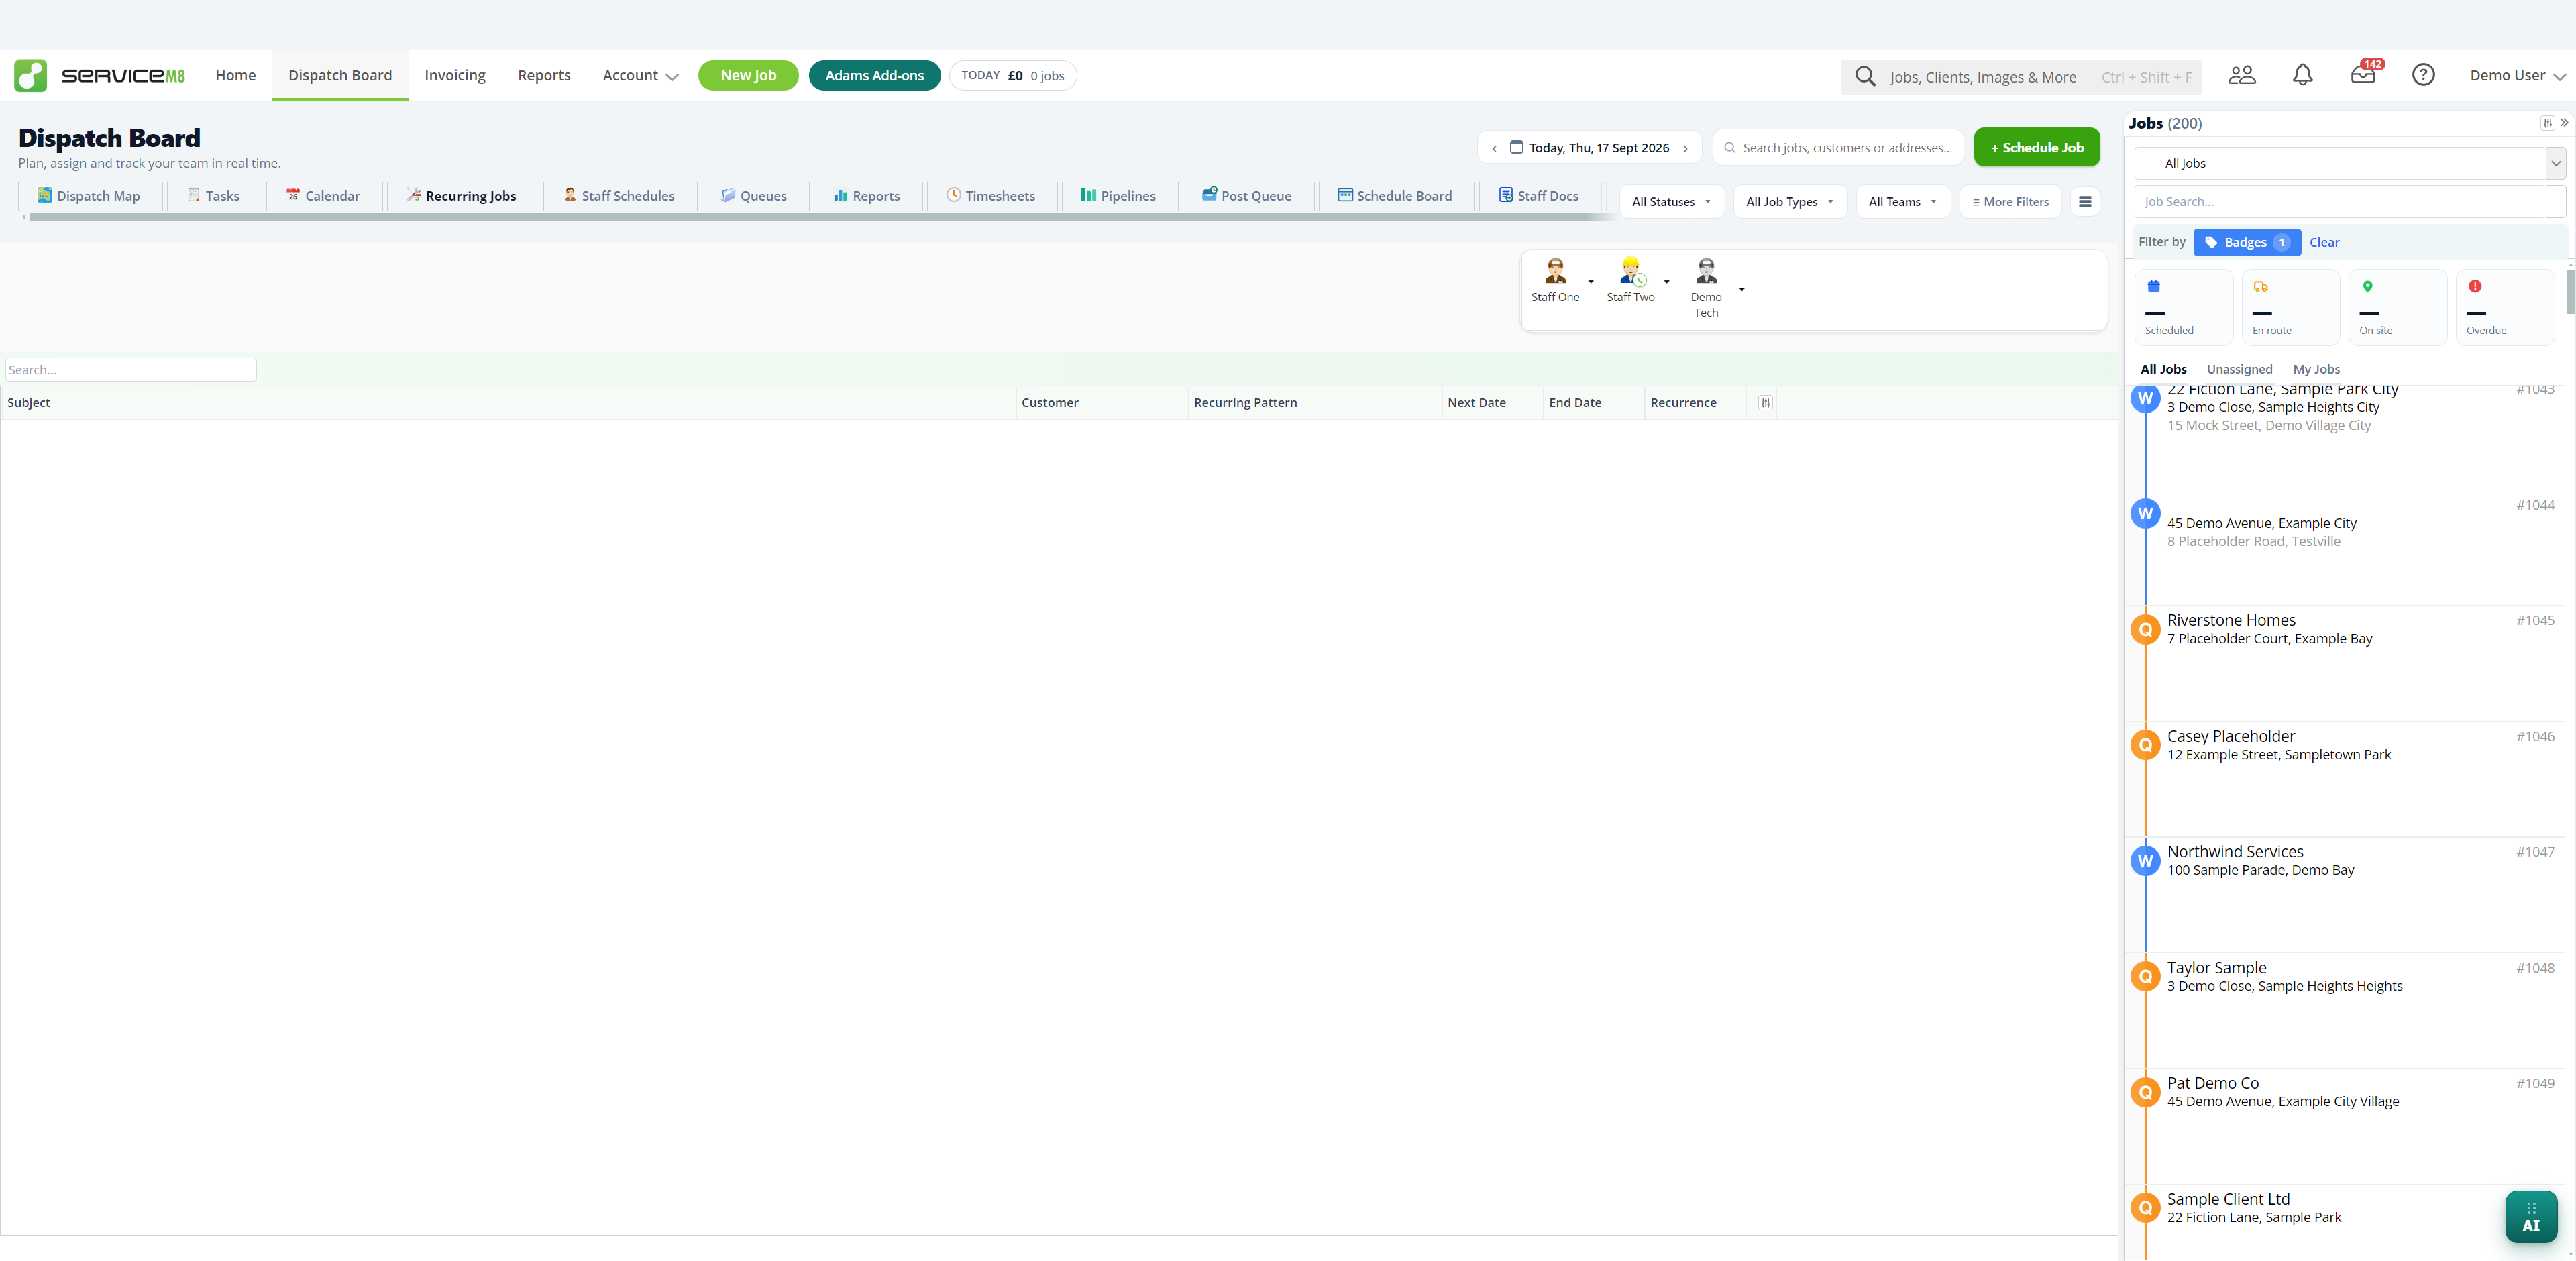This screenshot has height=1261, width=2576.
Task: Focus the recurring jobs Search field
Action: 131,370
